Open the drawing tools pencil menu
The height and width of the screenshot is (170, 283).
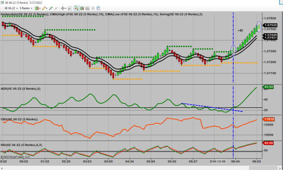pyautogui.click(x=44, y=8)
